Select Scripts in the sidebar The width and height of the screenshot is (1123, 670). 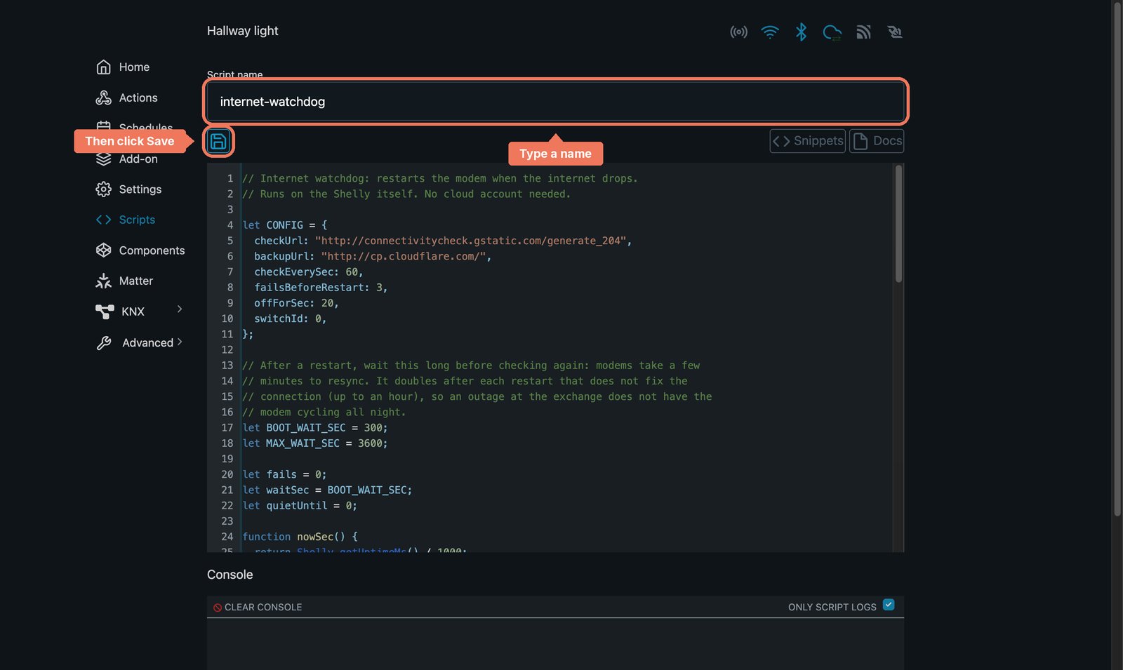(x=126, y=220)
